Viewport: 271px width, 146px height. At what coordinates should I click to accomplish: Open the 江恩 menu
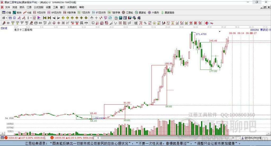[x=29, y=7]
